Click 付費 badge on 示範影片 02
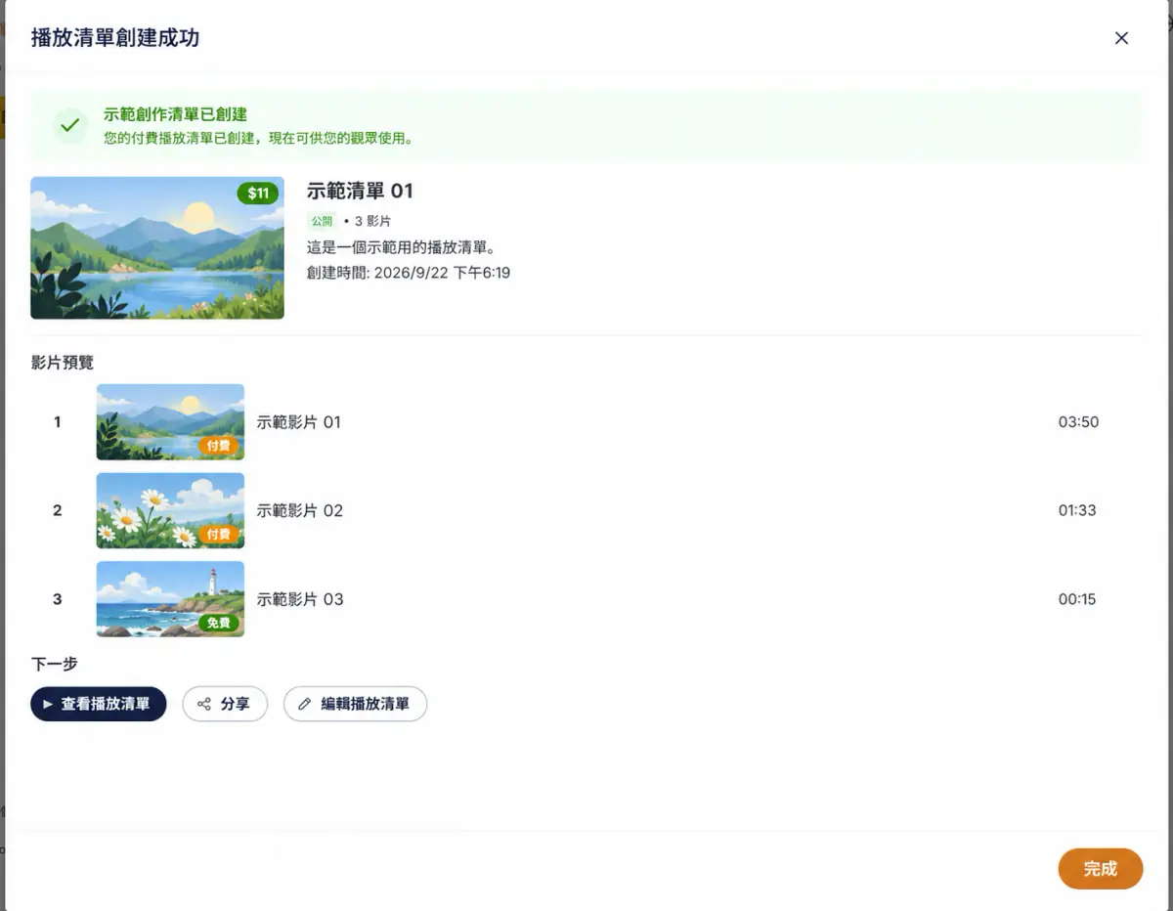 [219, 535]
